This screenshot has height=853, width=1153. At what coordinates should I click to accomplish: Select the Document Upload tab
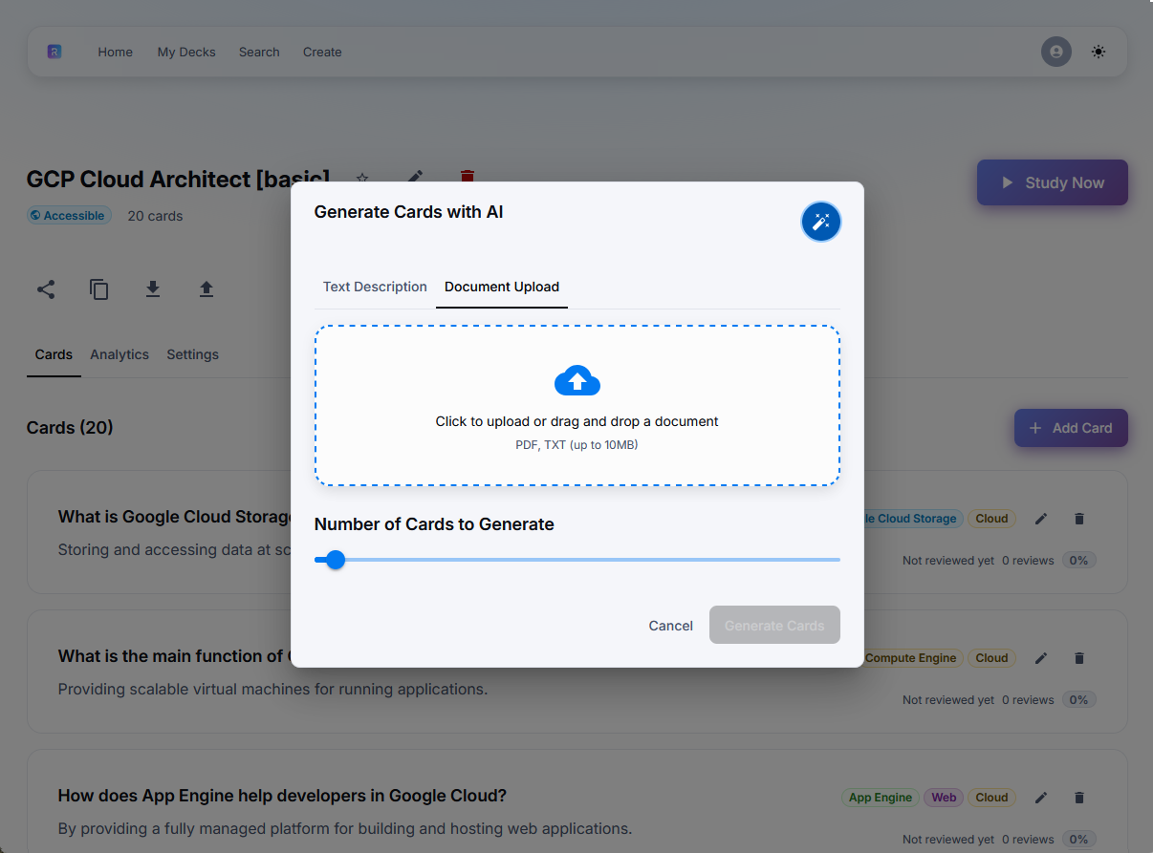click(x=502, y=287)
